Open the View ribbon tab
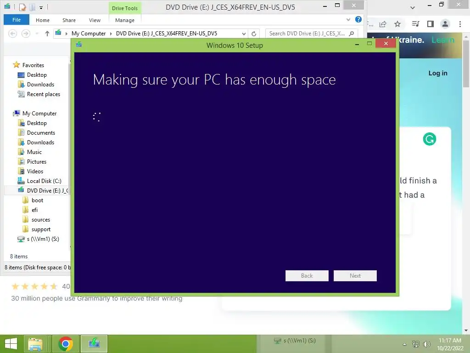 [x=95, y=20]
